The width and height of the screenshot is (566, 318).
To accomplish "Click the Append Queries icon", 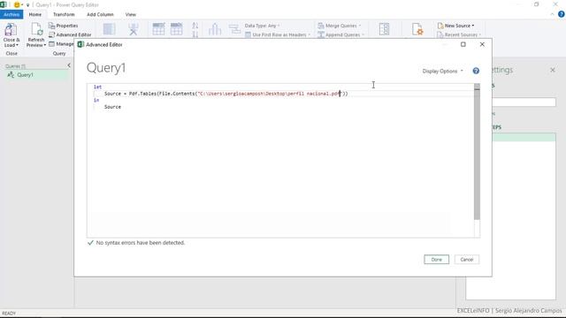I will click(x=321, y=34).
